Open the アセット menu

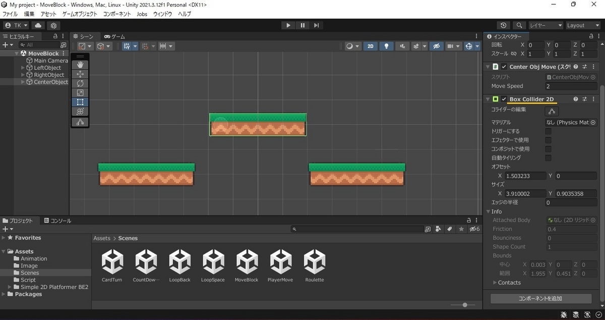click(48, 14)
